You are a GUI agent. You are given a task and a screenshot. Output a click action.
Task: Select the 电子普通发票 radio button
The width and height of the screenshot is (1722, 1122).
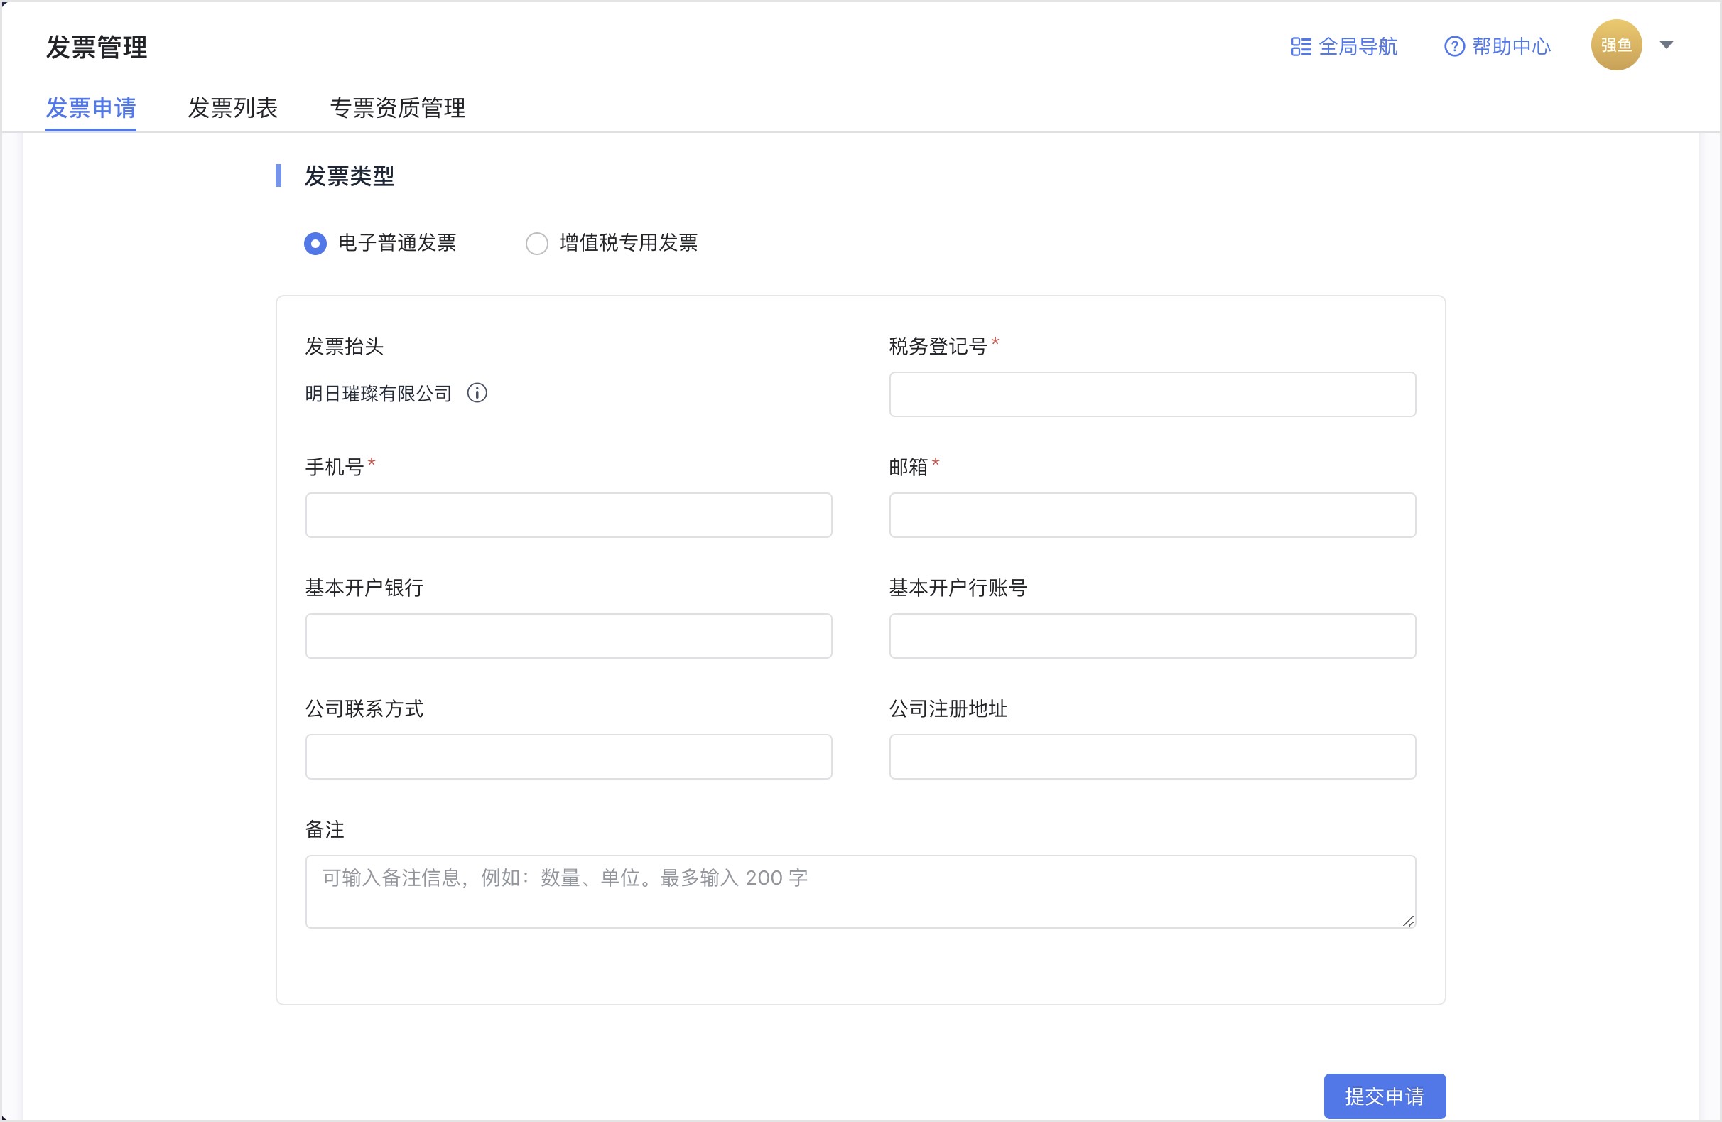(315, 244)
